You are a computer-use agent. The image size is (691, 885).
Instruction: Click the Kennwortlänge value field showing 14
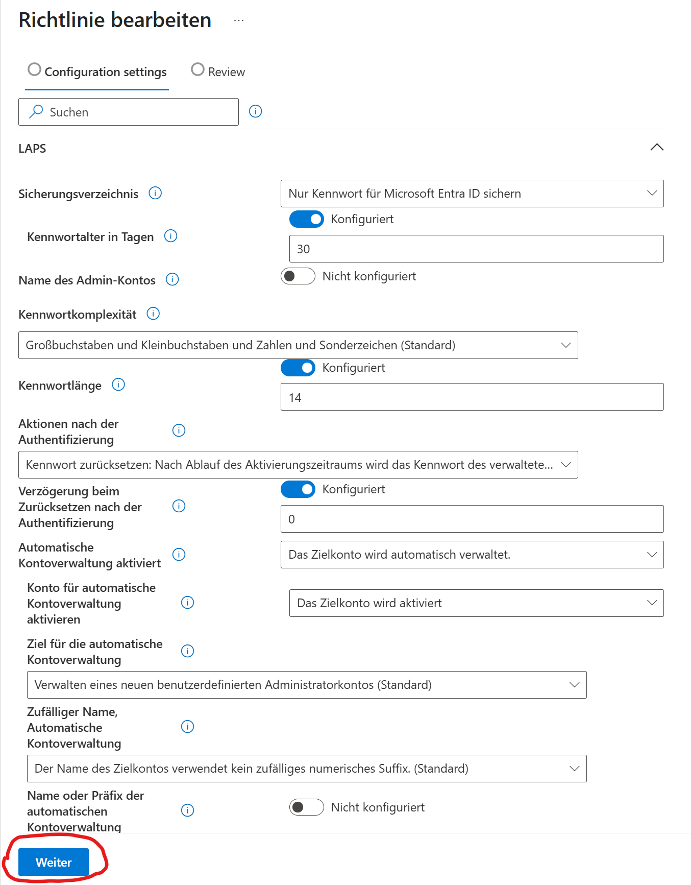(x=472, y=397)
